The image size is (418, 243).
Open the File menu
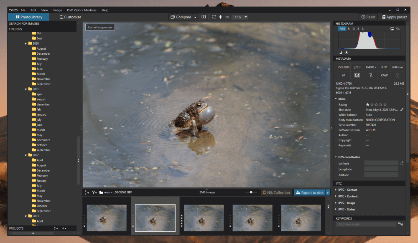click(x=23, y=10)
